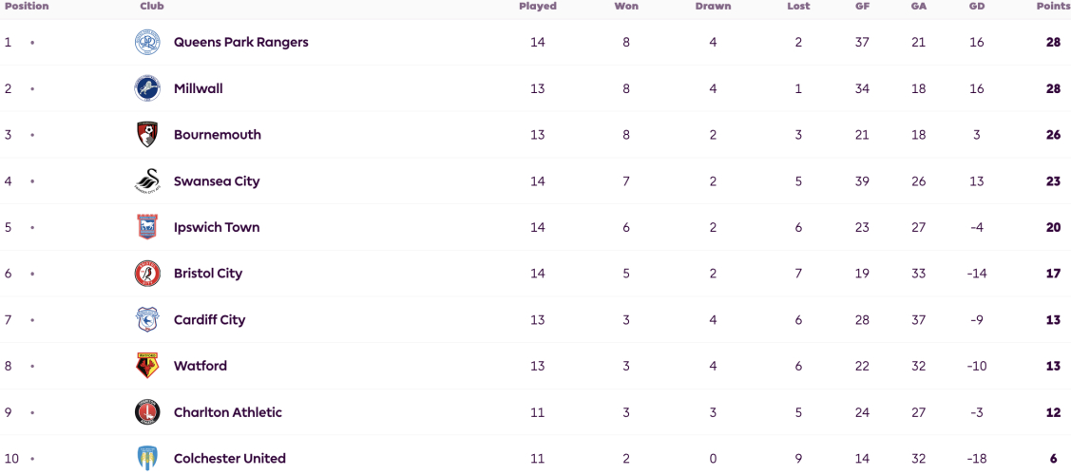1071x475 pixels.
Task: Click the Colchester United team name
Action: click(230, 459)
